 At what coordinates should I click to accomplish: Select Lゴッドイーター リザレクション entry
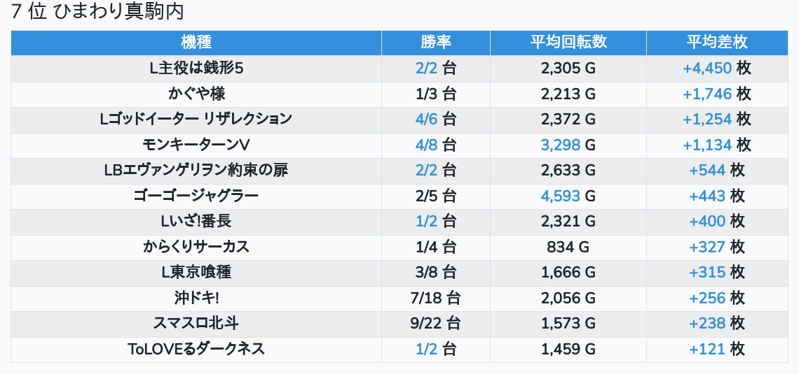[x=196, y=119]
